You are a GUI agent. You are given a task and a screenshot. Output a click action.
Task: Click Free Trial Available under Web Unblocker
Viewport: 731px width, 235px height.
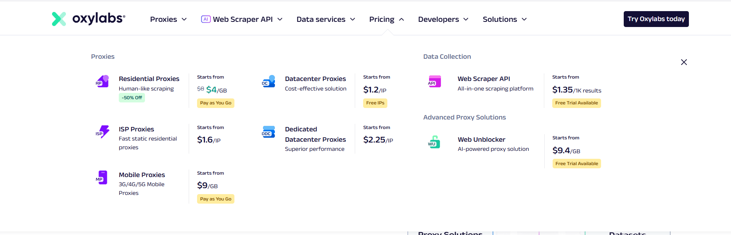point(577,164)
